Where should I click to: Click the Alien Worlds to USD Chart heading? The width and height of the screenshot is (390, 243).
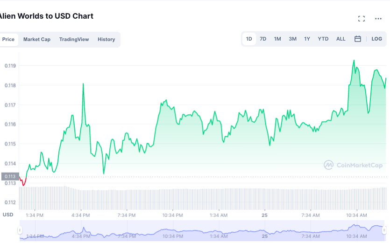(46, 16)
